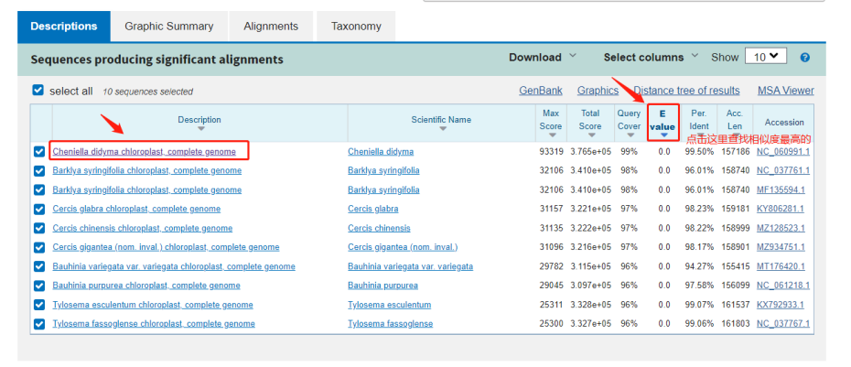The height and width of the screenshot is (367, 851).
Task: Click the 99.50% percent identity value
Action: [x=697, y=152]
